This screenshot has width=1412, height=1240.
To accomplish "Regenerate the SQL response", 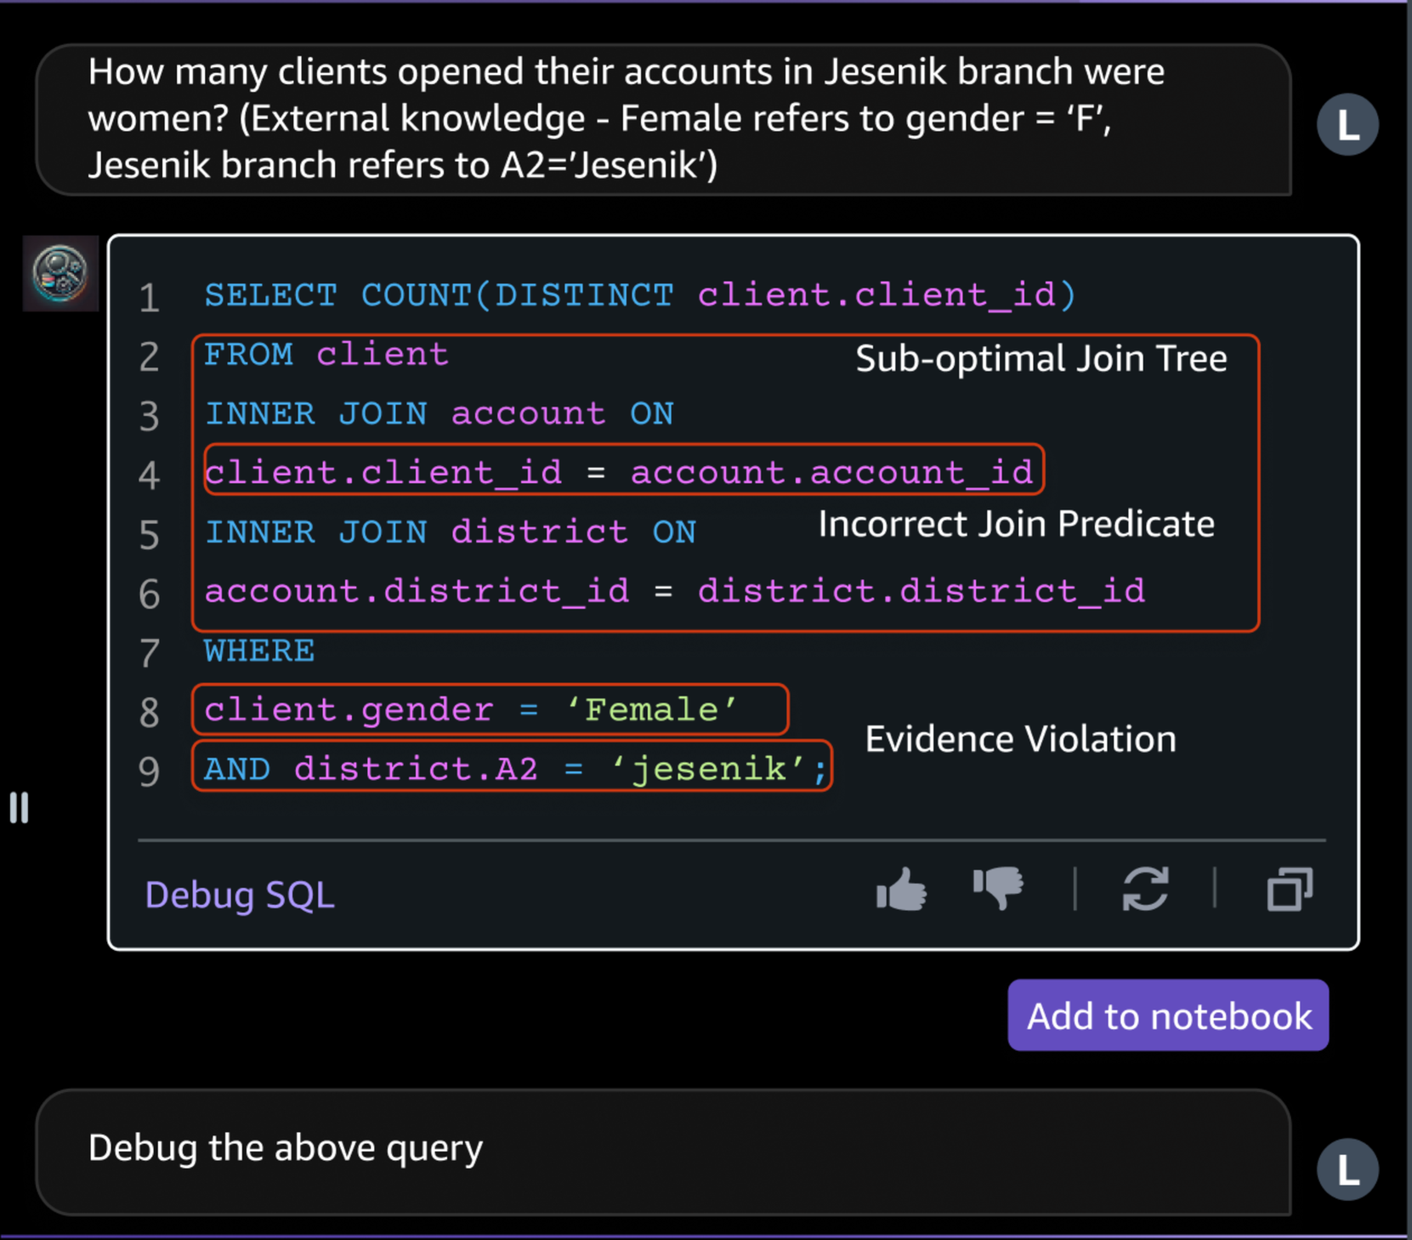I will pyautogui.click(x=1145, y=890).
